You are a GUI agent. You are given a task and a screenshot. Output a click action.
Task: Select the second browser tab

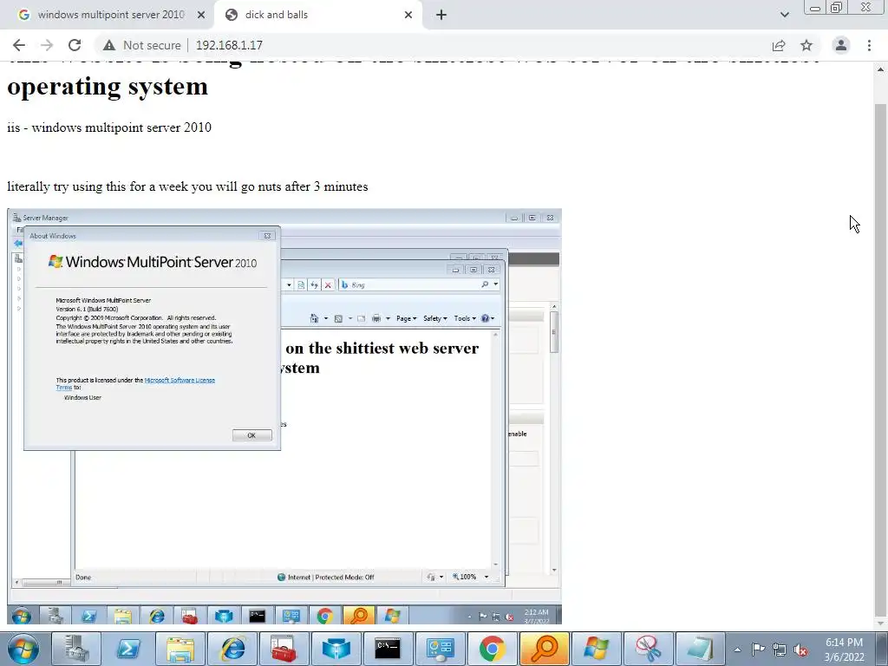(x=318, y=16)
